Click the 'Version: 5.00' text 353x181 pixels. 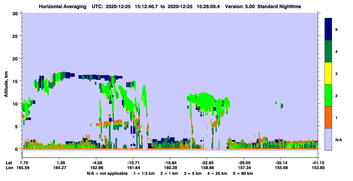tap(240, 6)
